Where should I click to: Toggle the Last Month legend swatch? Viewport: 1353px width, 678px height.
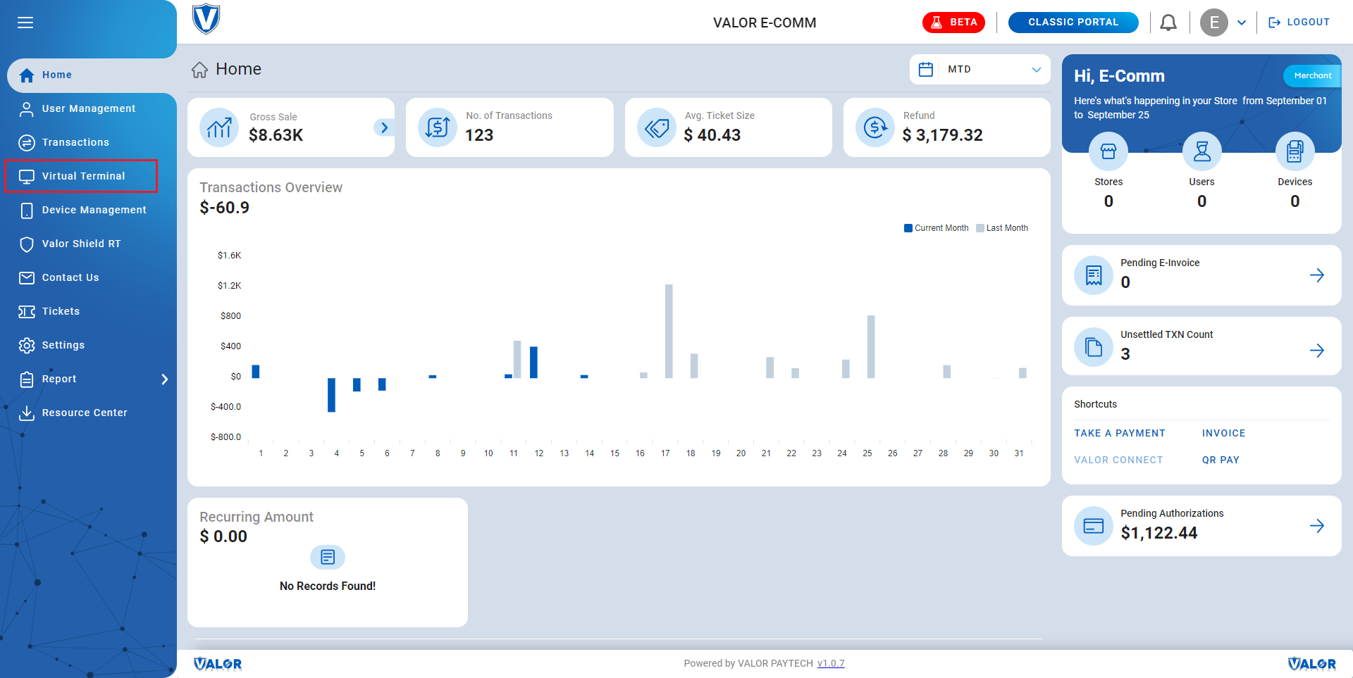(x=980, y=228)
